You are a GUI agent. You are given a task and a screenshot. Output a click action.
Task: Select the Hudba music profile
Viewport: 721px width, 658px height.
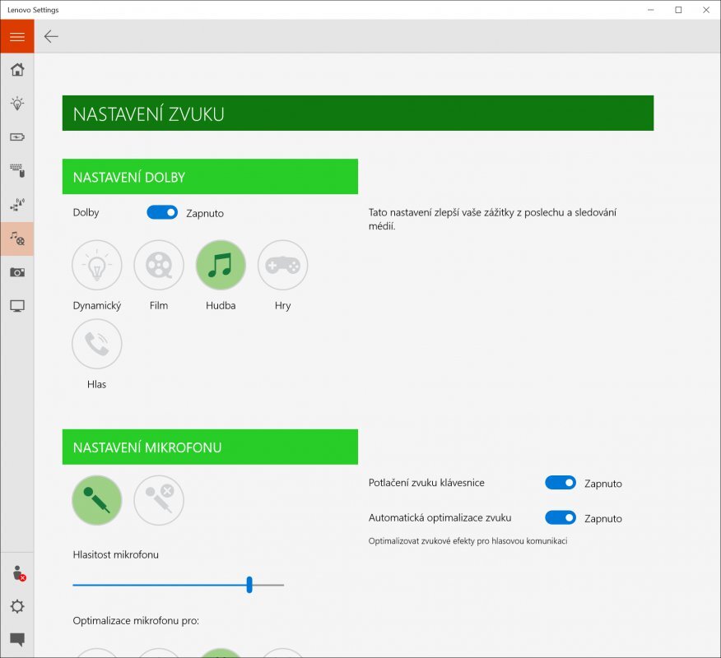[x=221, y=265]
